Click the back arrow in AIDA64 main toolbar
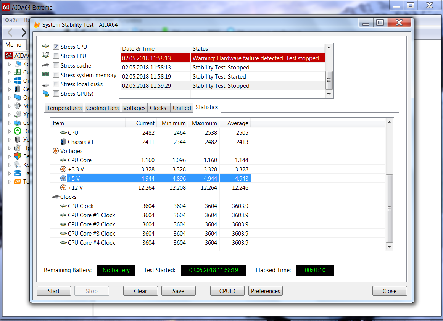This screenshot has width=443, height=321. (10, 32)
